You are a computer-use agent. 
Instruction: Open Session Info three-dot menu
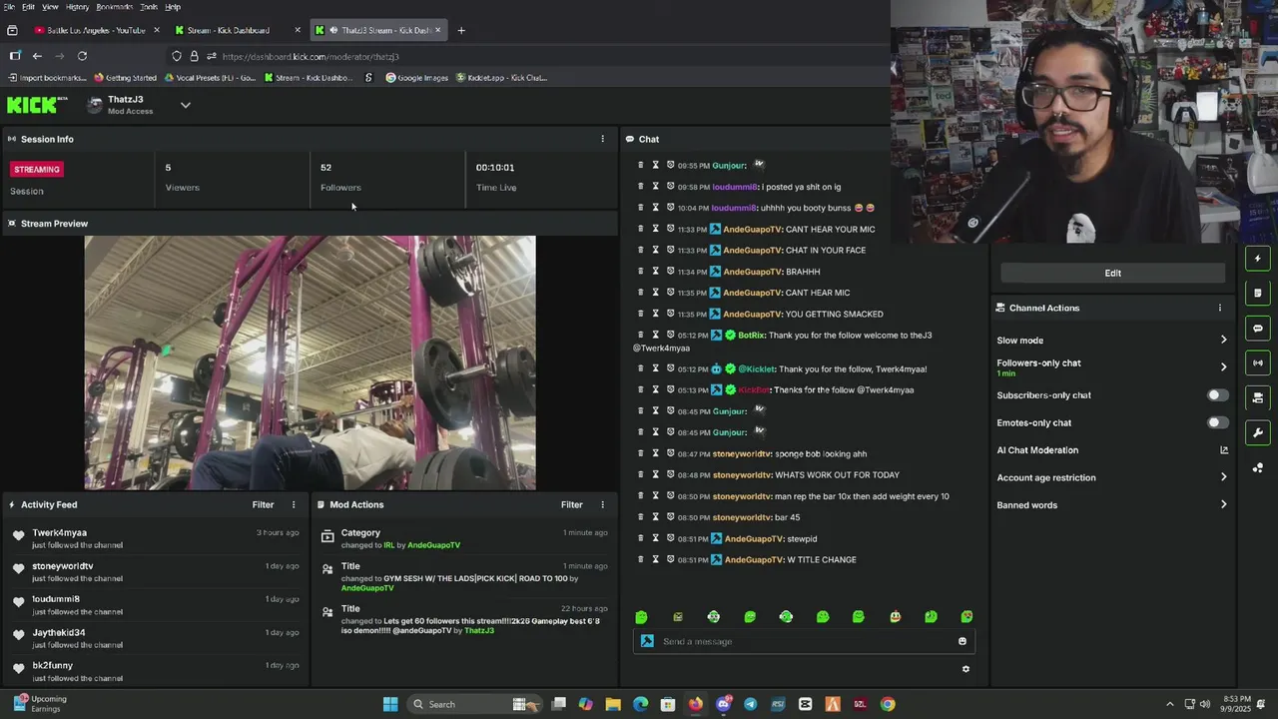pos(602,139)
